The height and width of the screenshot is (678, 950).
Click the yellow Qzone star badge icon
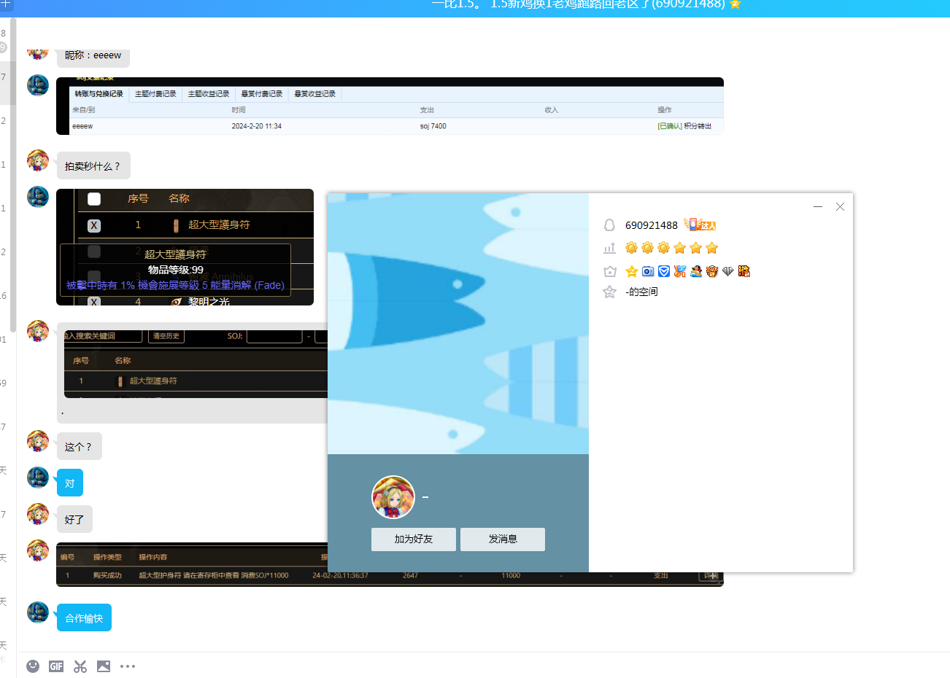pos(632,271)
